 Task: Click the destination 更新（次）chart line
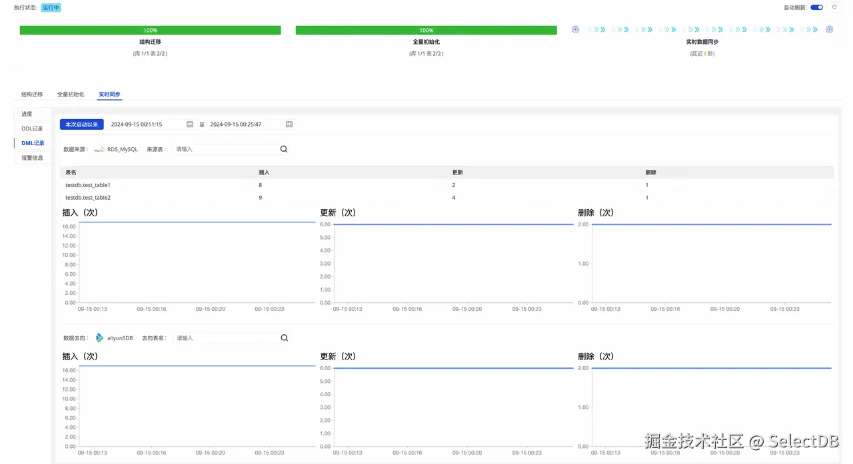454,368
